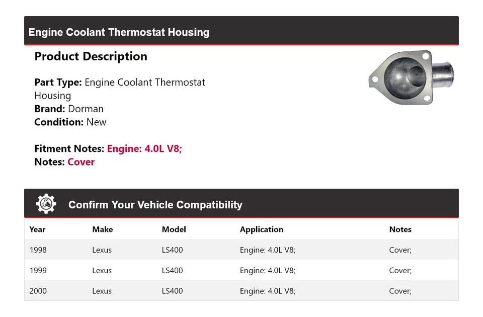This screenshot has height=317, width=483.
Task: Click the Part Type label text
Action: (58, 83)
